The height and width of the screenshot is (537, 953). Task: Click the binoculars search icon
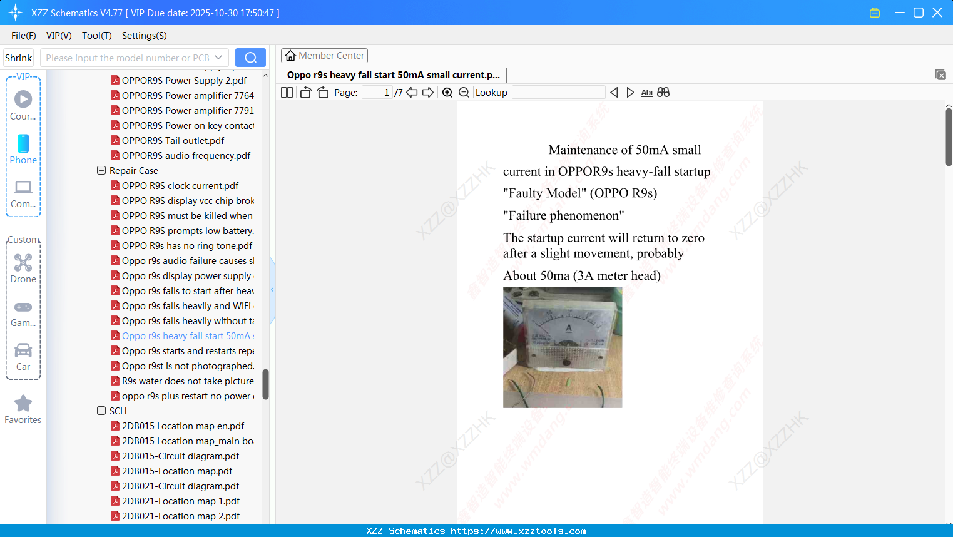click(663, 93)
